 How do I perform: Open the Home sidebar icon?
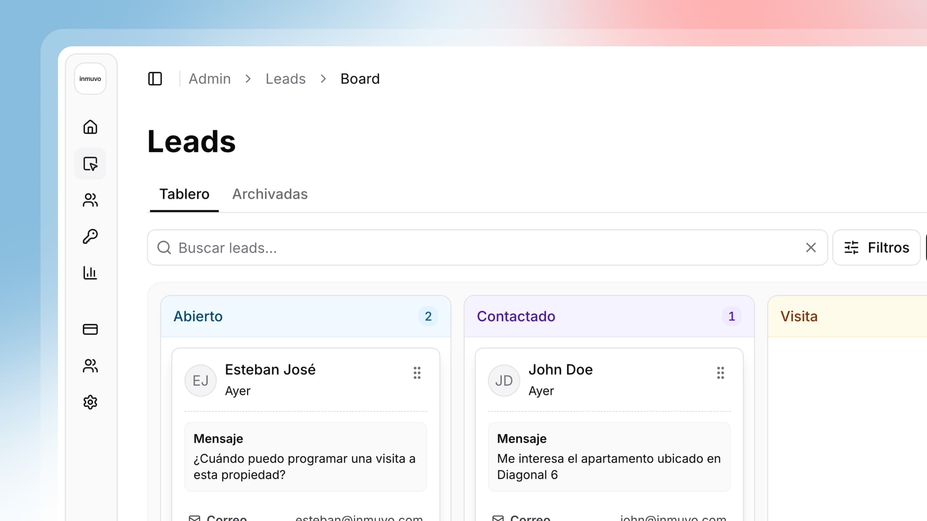pyautogui.click(x=90, y=127)
